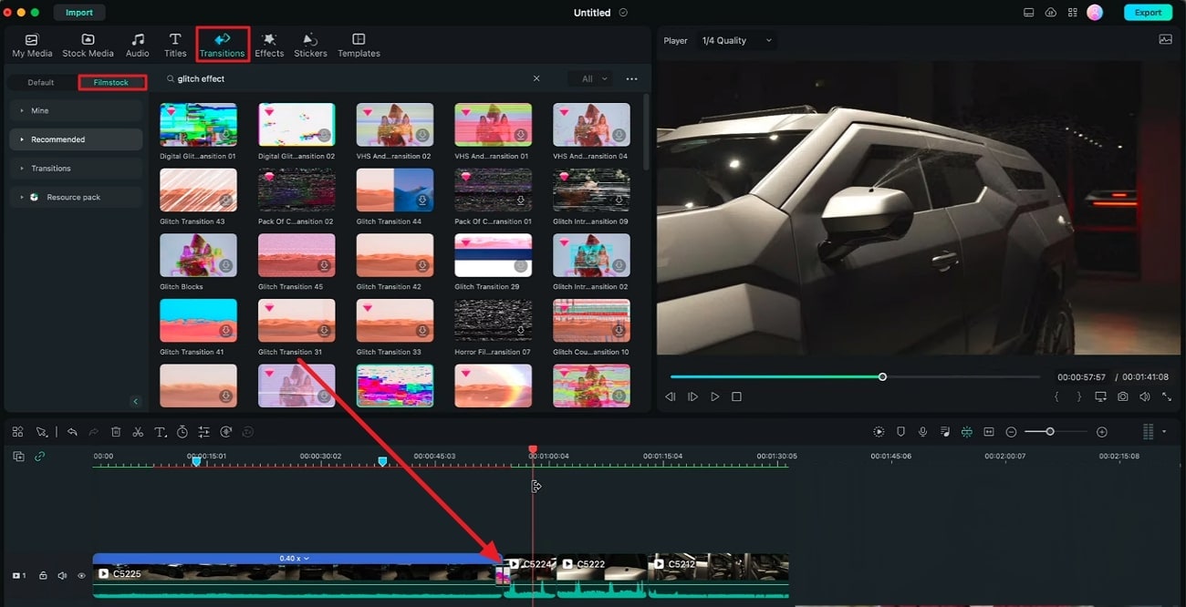Click the player progress scrubber handle

pyautogui.click(x=882, y=376)
